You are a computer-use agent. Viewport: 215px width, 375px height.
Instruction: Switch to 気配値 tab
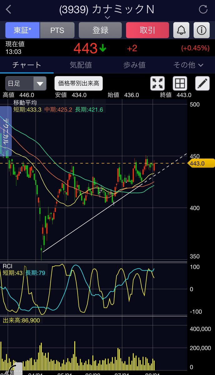click(81, 65)
